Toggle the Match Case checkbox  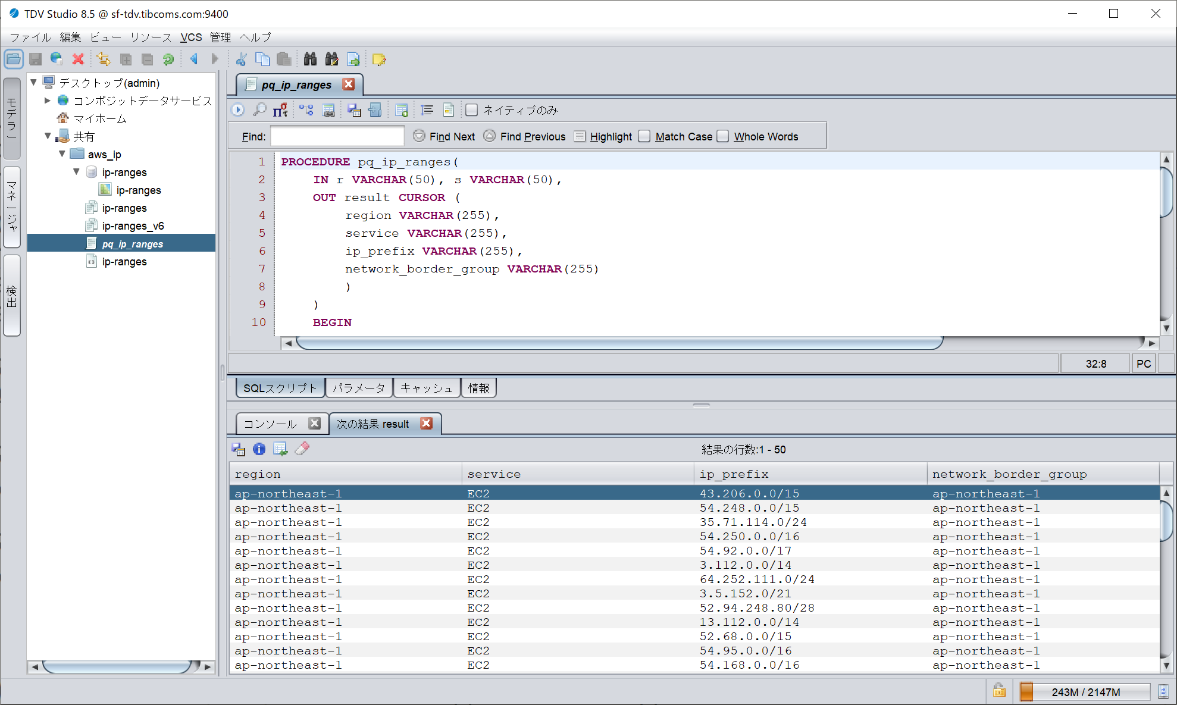click(644, 136)
